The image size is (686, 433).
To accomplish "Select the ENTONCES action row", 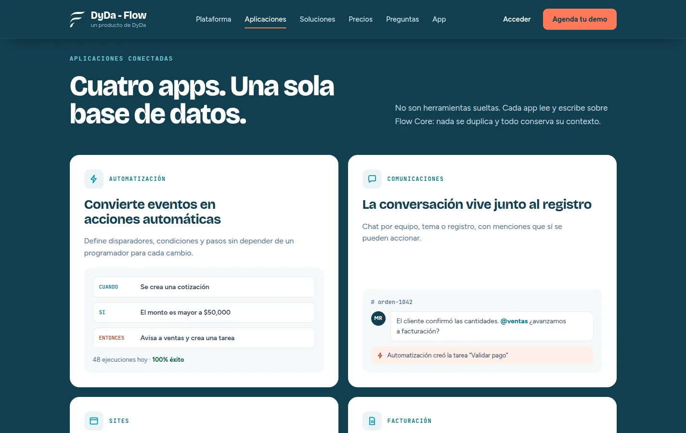I will (x=204, y=338).
